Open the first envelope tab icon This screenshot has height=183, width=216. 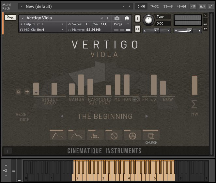(57, 135)
